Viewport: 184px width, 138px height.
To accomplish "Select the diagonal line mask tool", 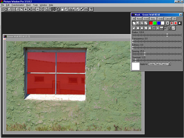I will click(154, 28).
